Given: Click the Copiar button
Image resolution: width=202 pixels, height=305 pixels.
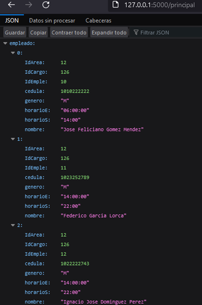Looking at the screenshot, I should pos(38,32).
